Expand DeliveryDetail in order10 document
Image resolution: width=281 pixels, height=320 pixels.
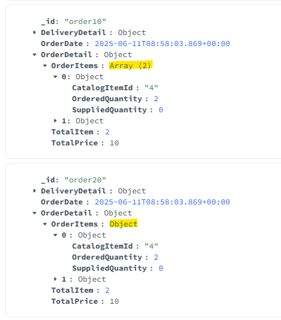[34, 32]
